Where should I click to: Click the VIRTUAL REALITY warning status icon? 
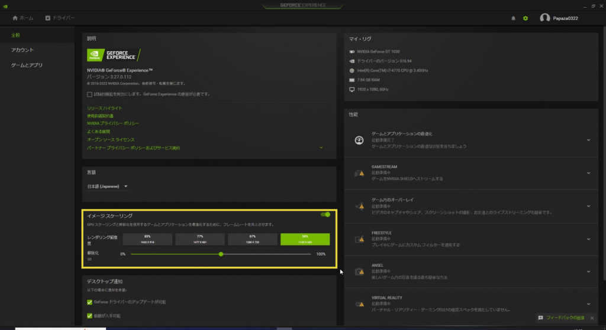pyautogui.click(x=359, y=304)
